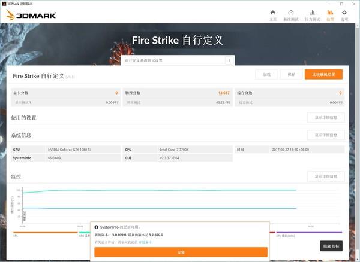
Task: Click the Save (保存) button
Action: click(292, 75)
